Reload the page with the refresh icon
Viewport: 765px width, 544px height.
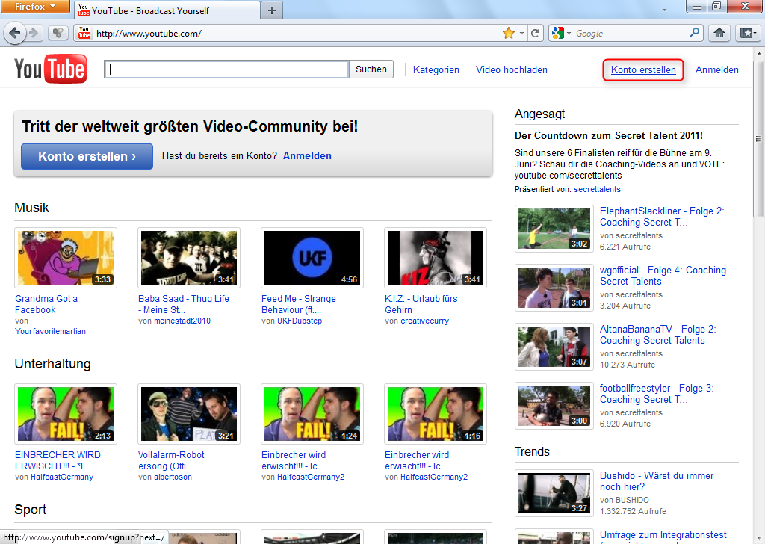(x=535, y=33)
